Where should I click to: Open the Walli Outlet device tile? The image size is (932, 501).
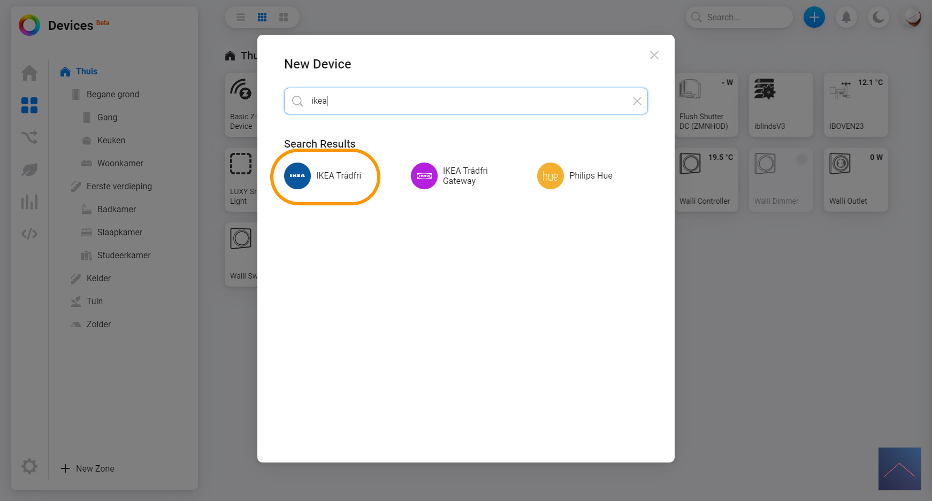pos(856,180)
